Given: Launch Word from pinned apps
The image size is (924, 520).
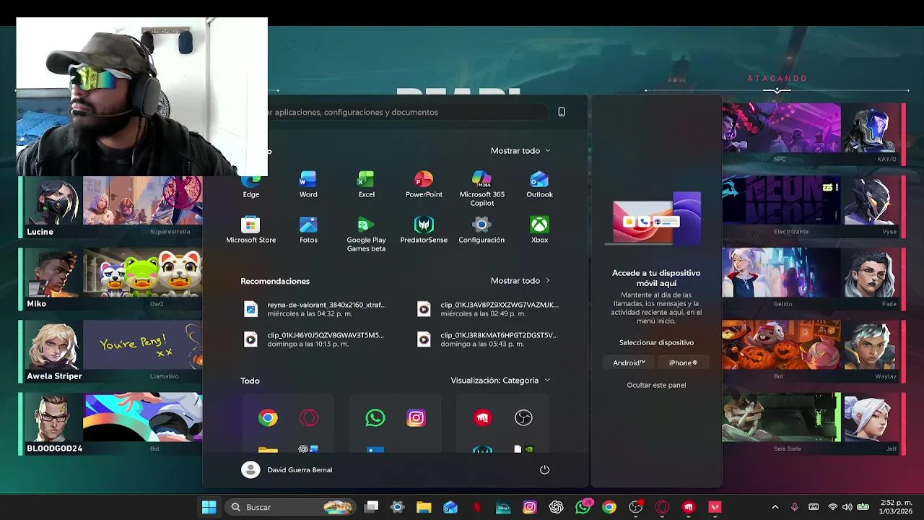Looking at the screenshot, I should (x=308, y=186).
